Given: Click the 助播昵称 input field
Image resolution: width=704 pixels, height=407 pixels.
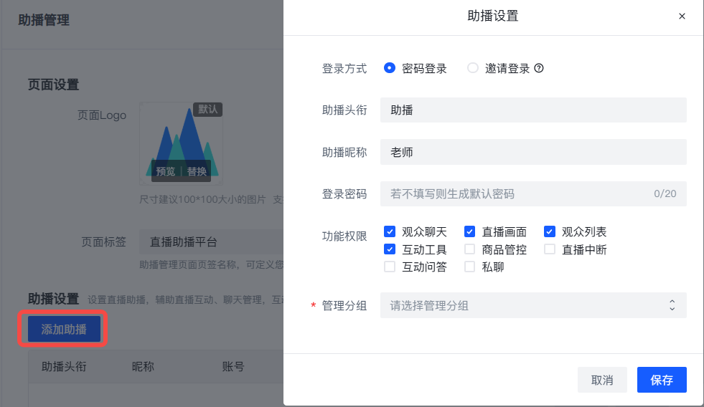Looking at the screenshot, I should coord(533,152).
